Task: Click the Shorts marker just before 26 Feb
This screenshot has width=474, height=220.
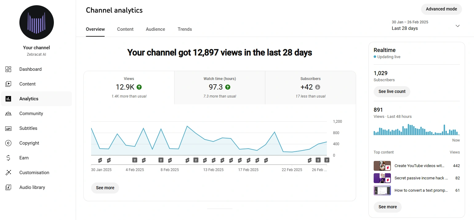Action: [310, 160]
